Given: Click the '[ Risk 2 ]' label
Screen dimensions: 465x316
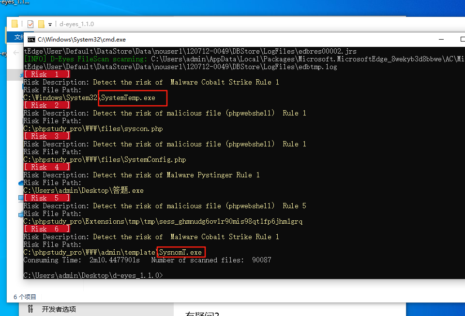Looking at the screenshot, I should 47,105.
